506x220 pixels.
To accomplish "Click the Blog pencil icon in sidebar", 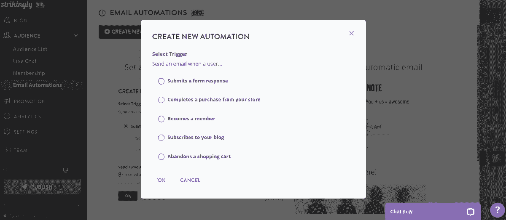I will pos(7,20).
